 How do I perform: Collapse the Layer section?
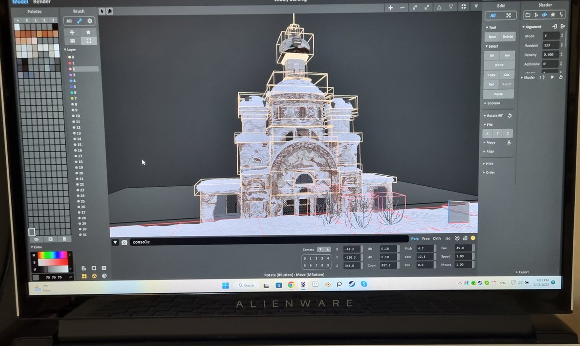[71, 49]
